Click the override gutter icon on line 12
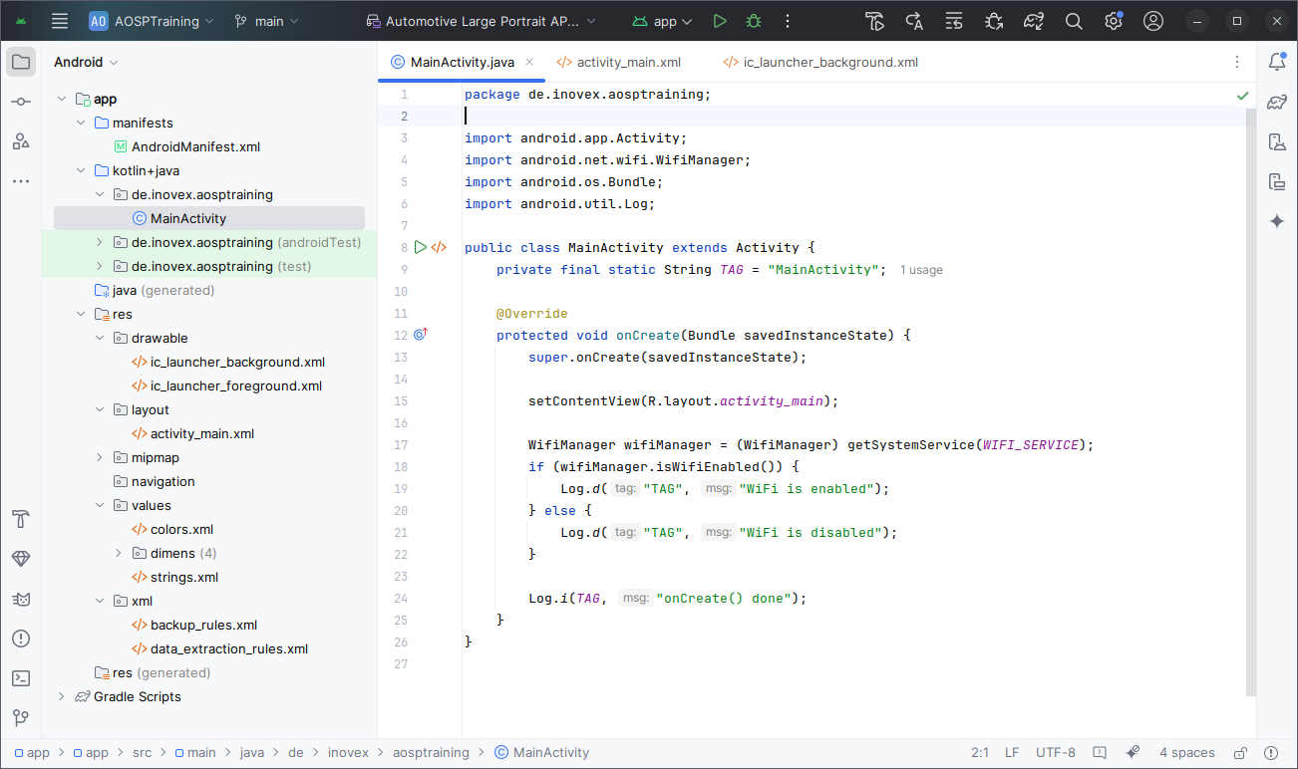Viewport: 1298px width, 769px height. [x=421, y=335]
